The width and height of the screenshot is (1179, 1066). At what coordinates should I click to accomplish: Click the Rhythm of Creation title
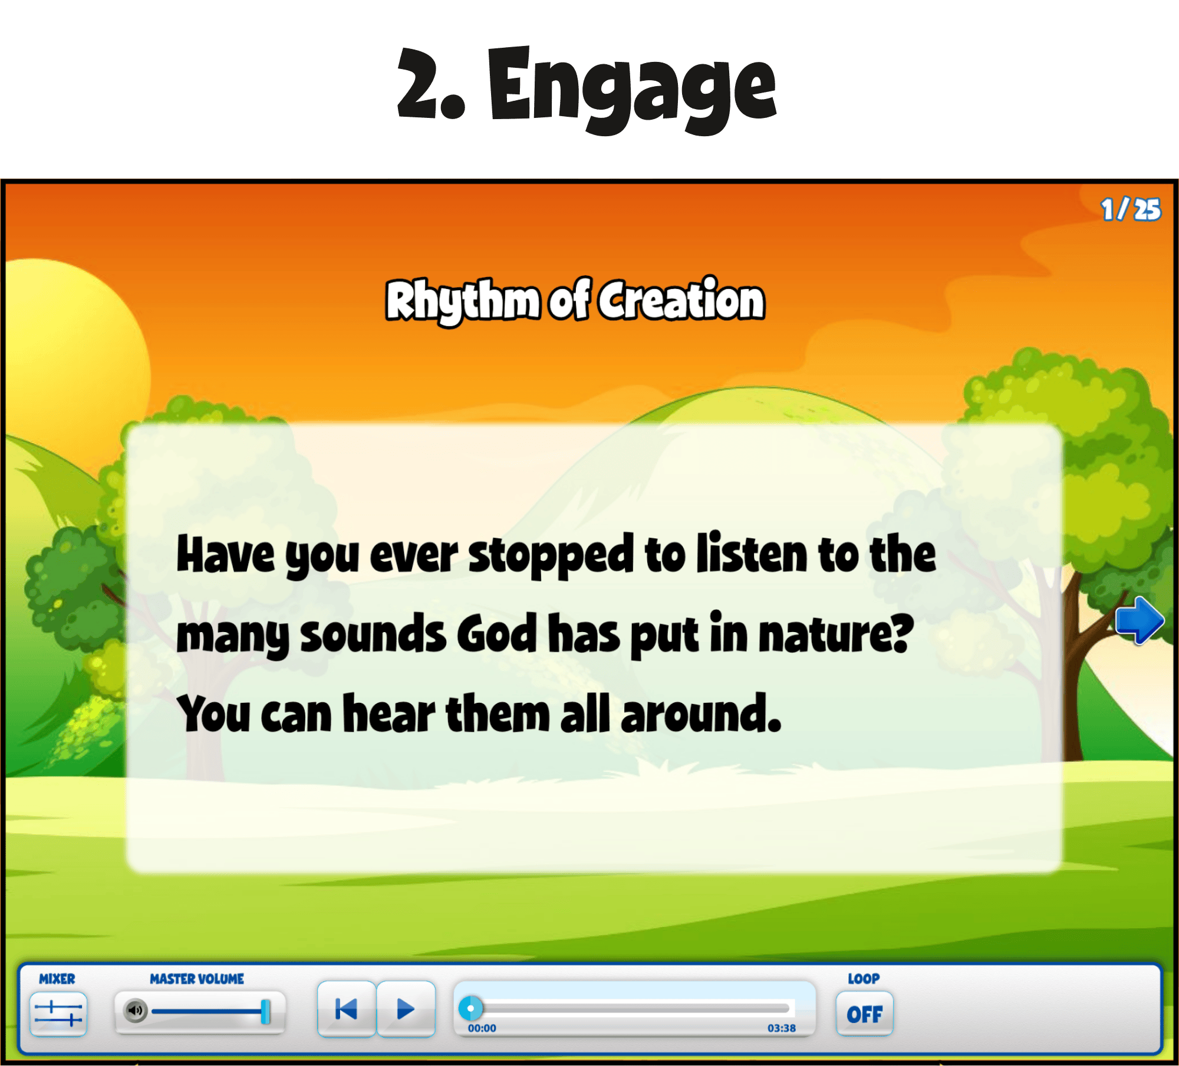pyautogui.click(x=575, y=300)
